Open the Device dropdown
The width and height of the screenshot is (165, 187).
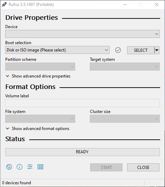tap(82, 34)
